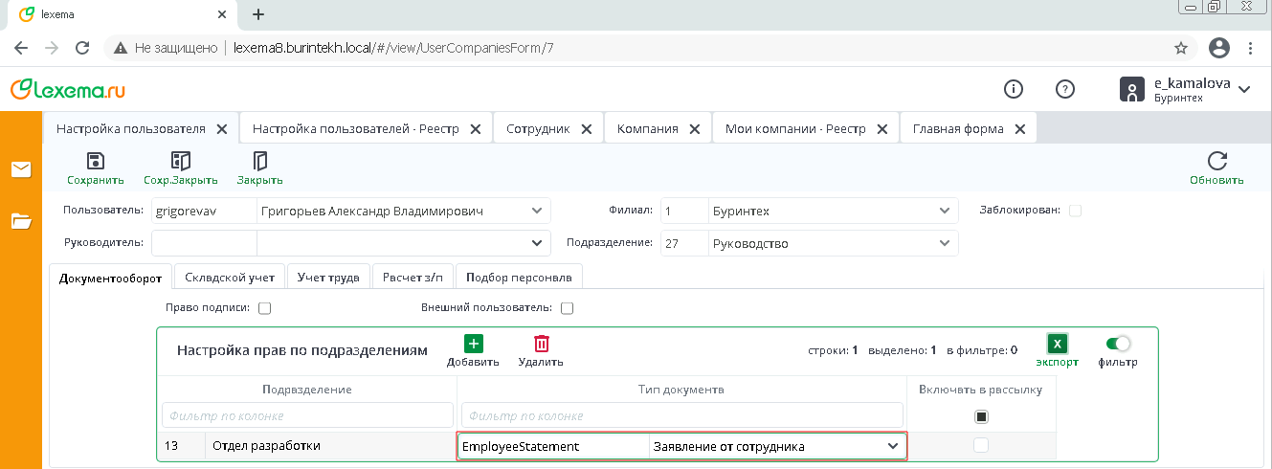
Task: Add a row with green Добавить icon
Action: (473, 344)
